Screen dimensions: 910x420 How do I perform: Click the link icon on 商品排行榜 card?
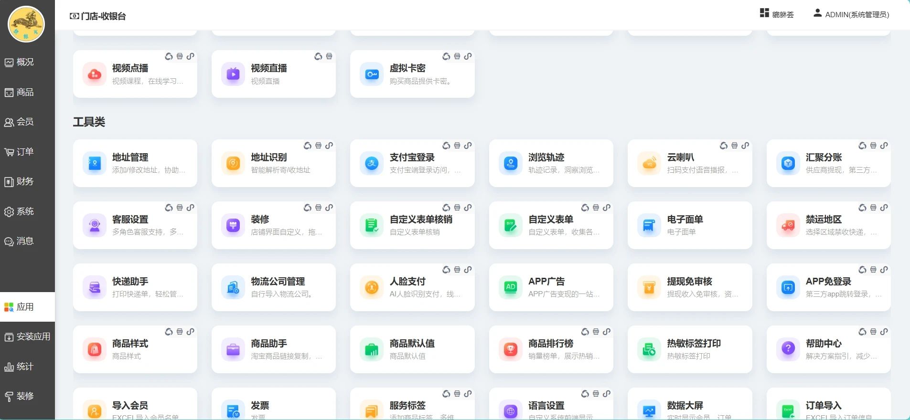607,332
